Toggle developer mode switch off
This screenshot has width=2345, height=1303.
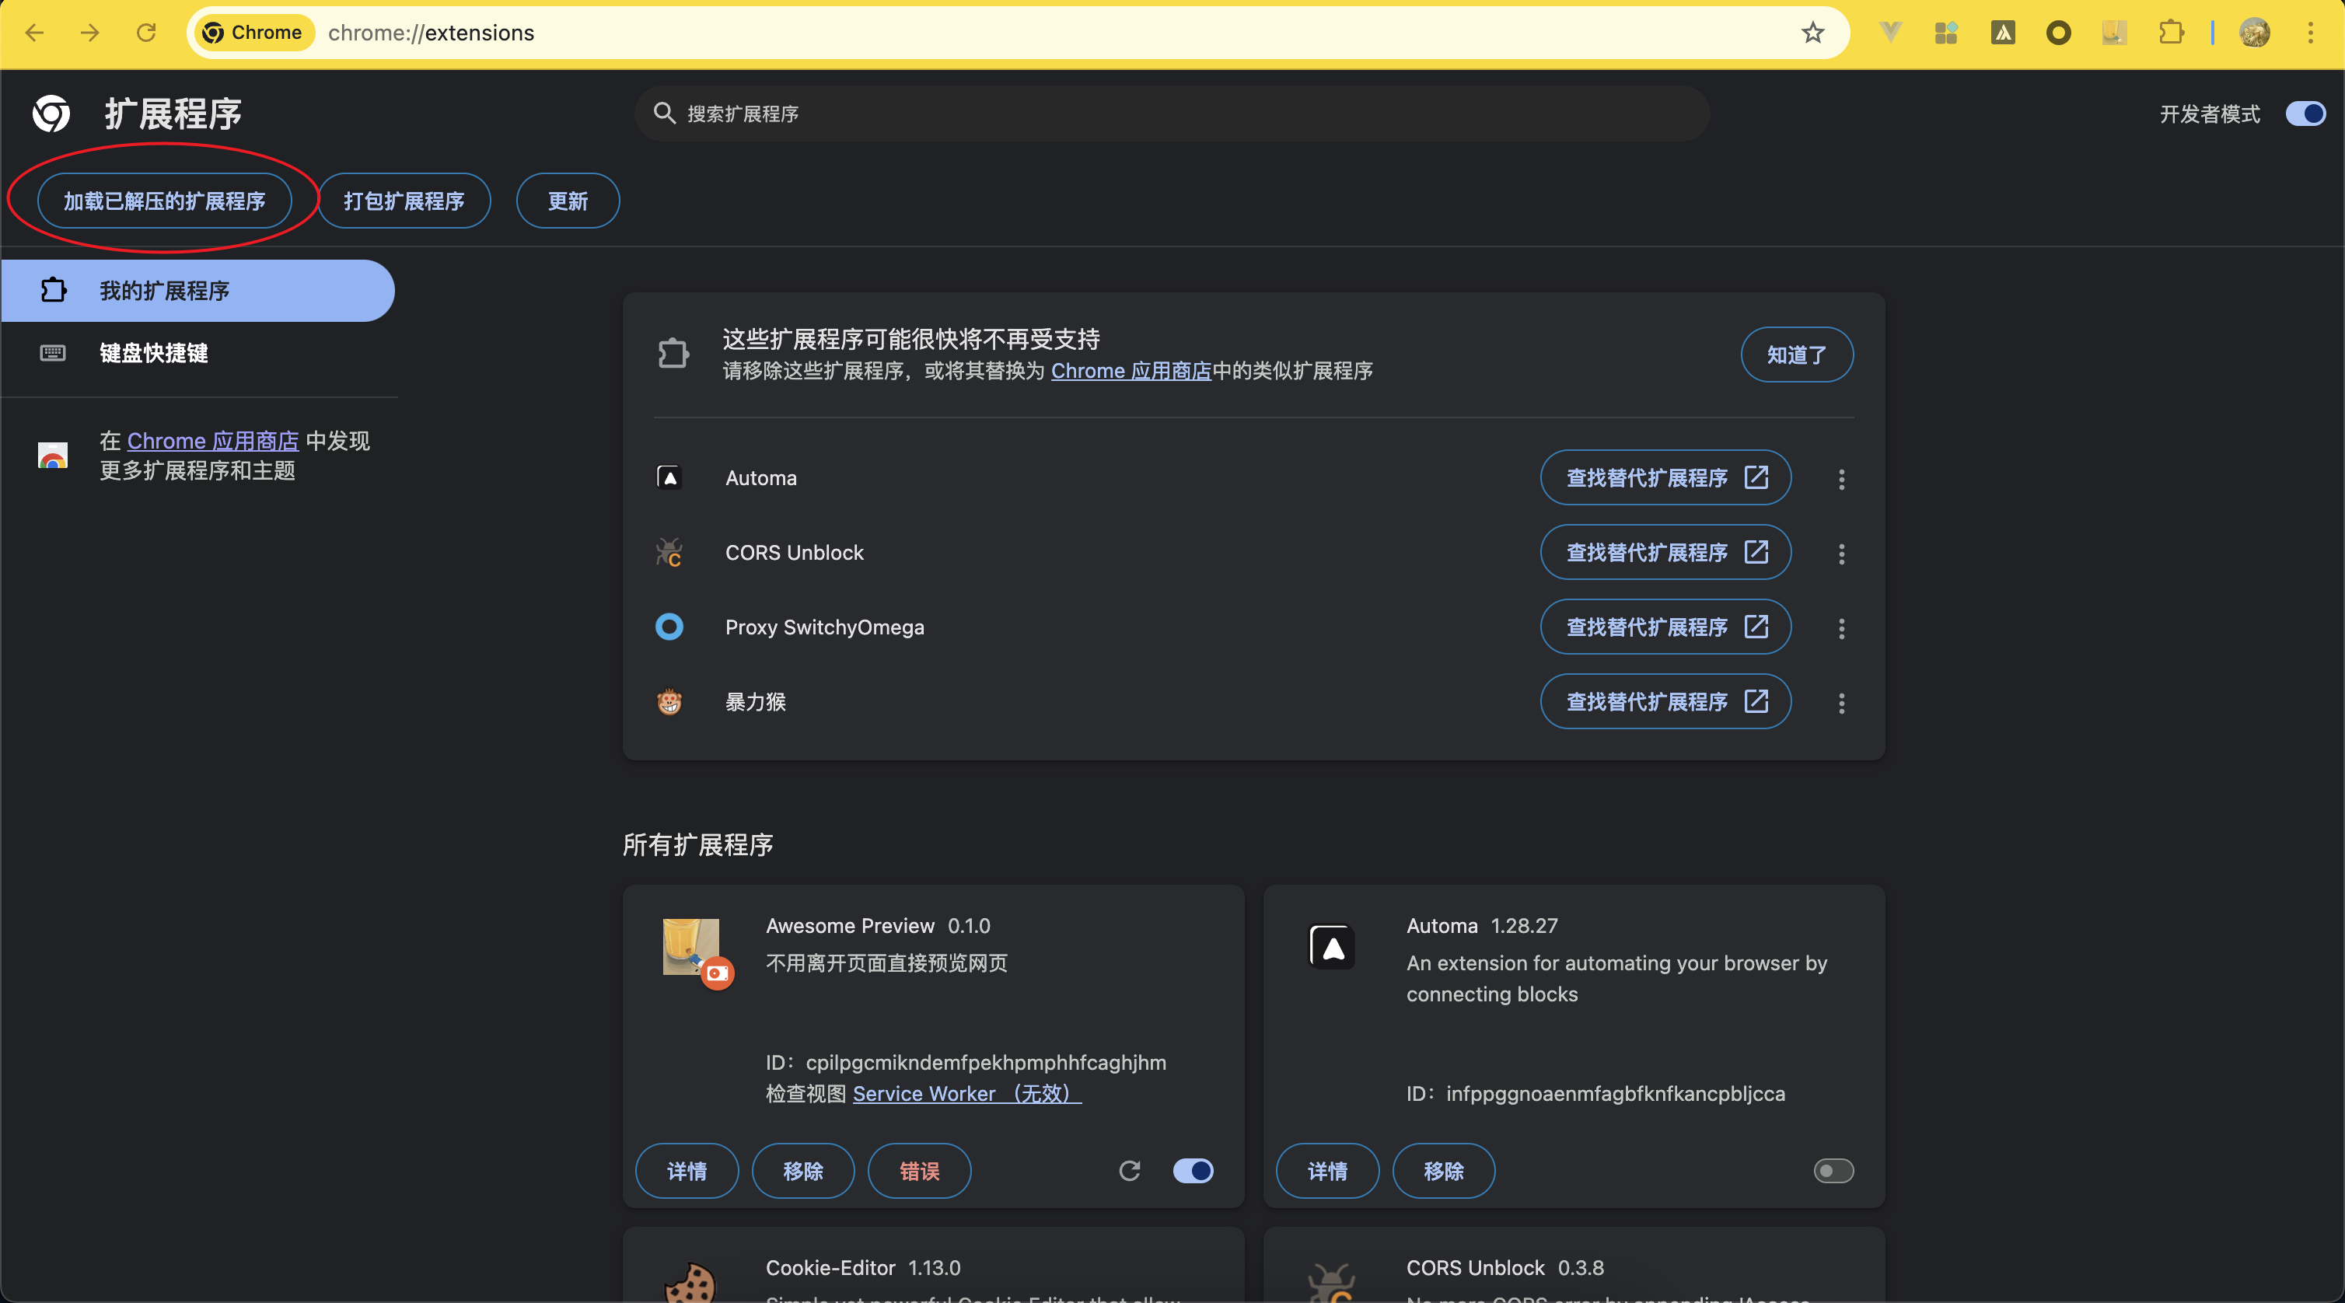tap(2305, 114)
